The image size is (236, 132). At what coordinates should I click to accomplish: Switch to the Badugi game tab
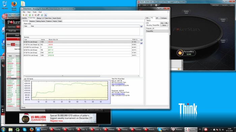[x=39, y=18]
